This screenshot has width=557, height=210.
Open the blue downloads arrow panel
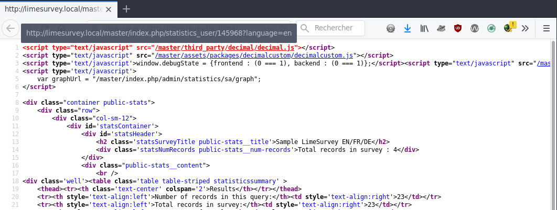pyautogui.click(x=407, y=28)
